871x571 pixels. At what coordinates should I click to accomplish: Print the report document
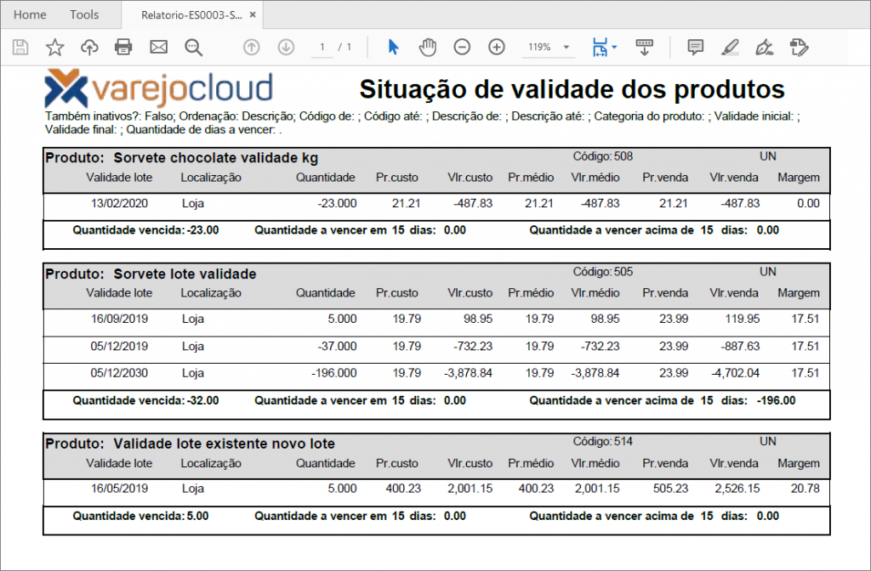[x=123, y=47]
